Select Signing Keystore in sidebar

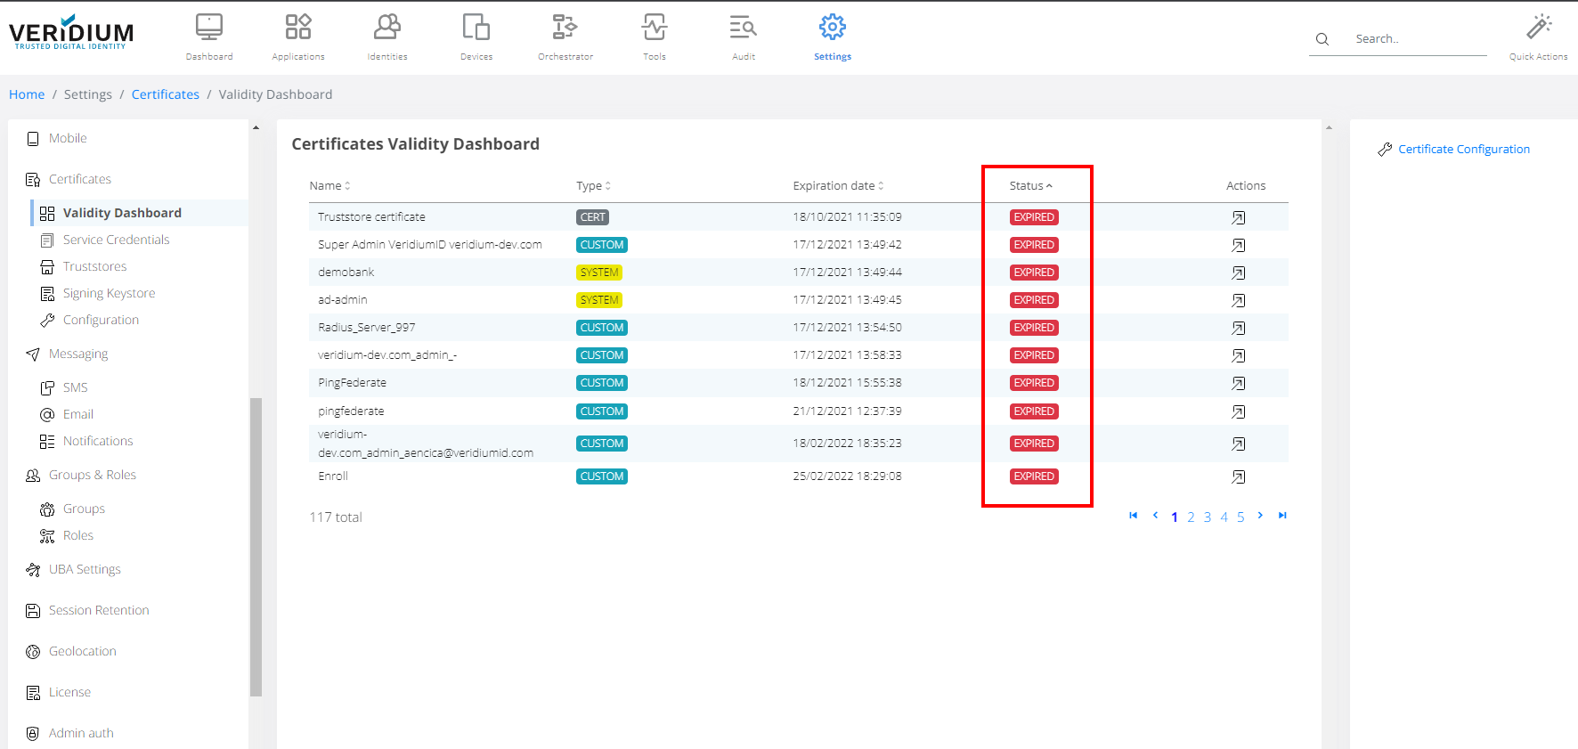[x=109, y=293]
